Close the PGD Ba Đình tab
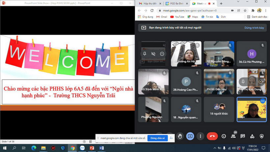 tap(187, 3)
